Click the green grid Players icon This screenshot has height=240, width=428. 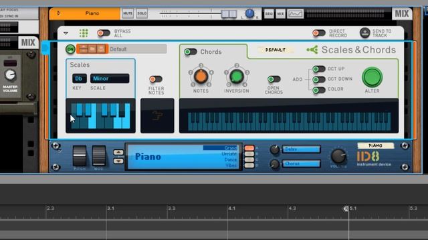tap(84, 33)
